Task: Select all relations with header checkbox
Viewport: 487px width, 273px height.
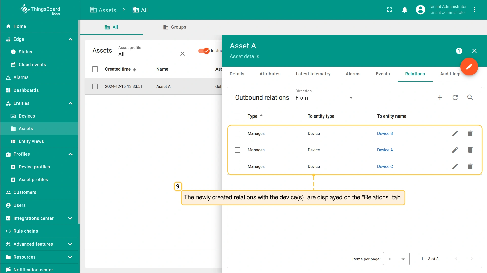Action: [x=238, y=116]
